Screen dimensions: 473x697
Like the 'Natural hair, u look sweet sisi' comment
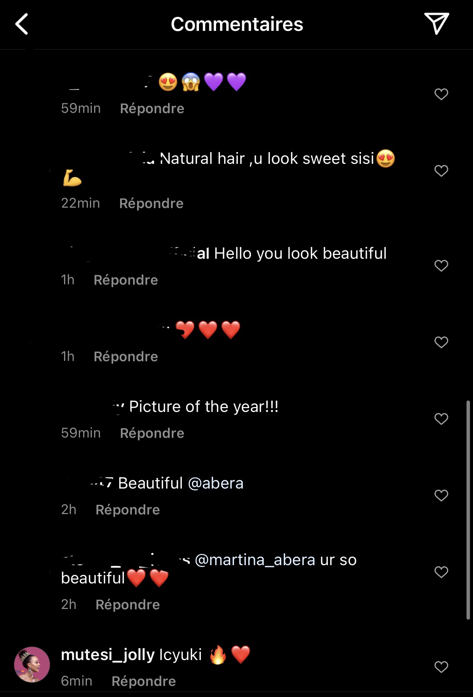(x=441, y=171)
